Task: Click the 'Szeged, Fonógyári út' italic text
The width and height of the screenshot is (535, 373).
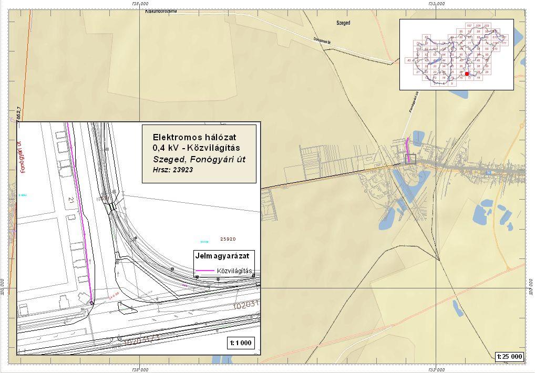Action: click(199, 159)
